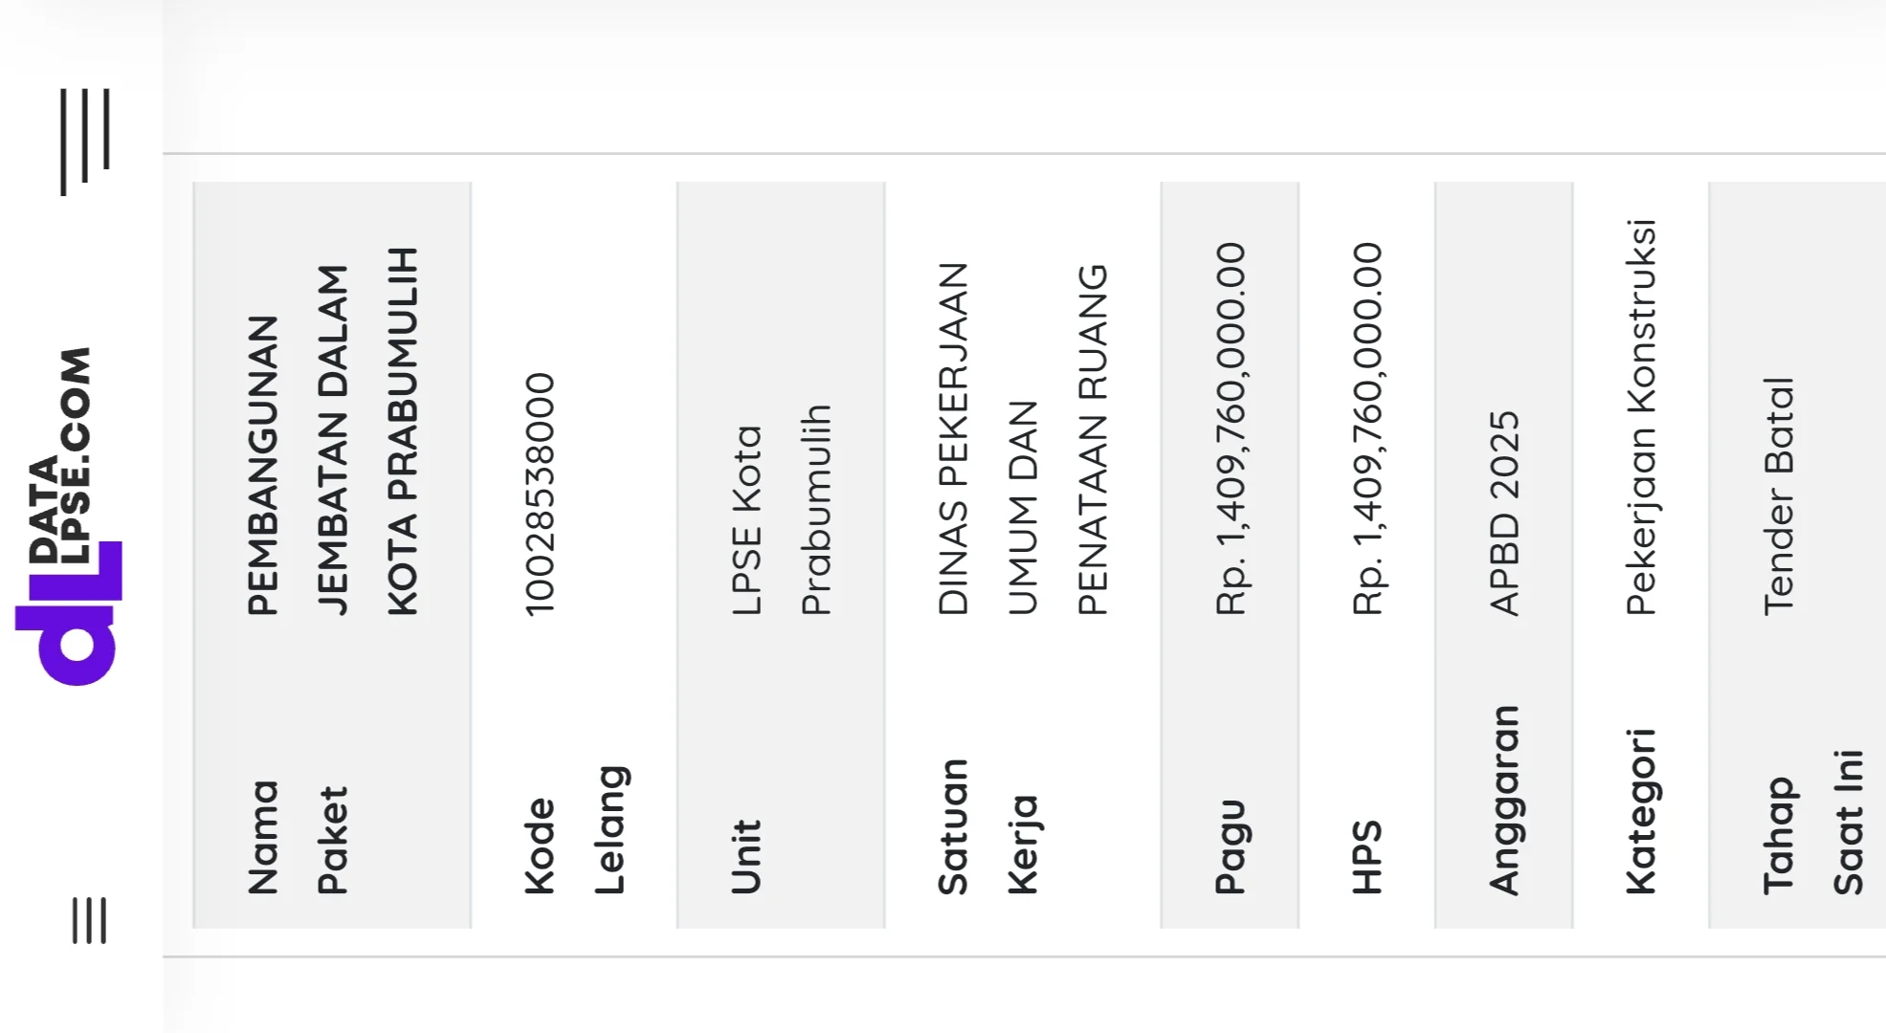This screenshot has width=1886, height=1033.
Task: Click the package name PEMBANGUNAN JEMBATAN DALAM KOTA PRABUMULIH
Action: point(332,431)
